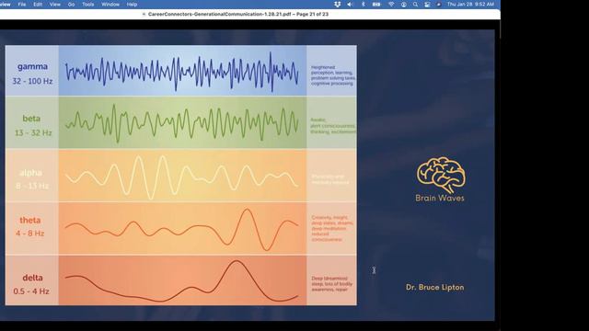Click the Brain Waves caption
The width and height of the screenshot is (589, 331).
pyautogui.click(x=440, y=199)
